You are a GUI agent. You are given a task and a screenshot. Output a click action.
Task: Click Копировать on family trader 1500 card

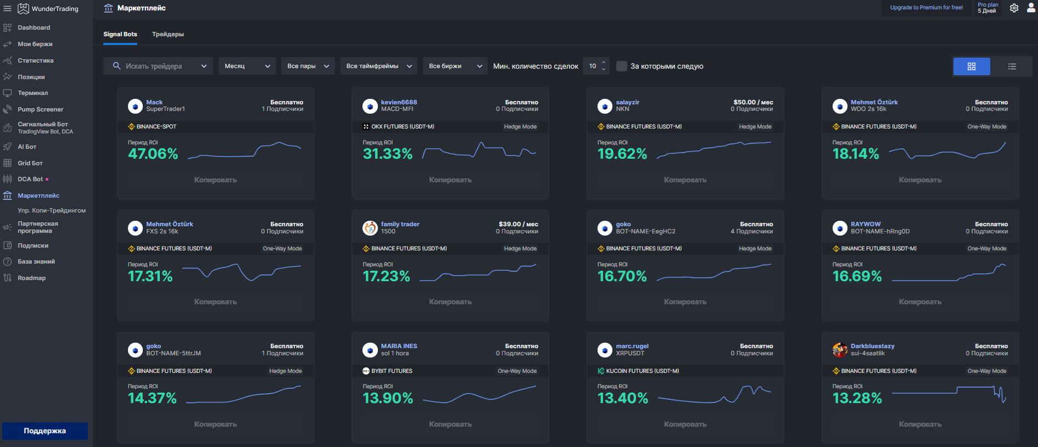pos(450,302)
